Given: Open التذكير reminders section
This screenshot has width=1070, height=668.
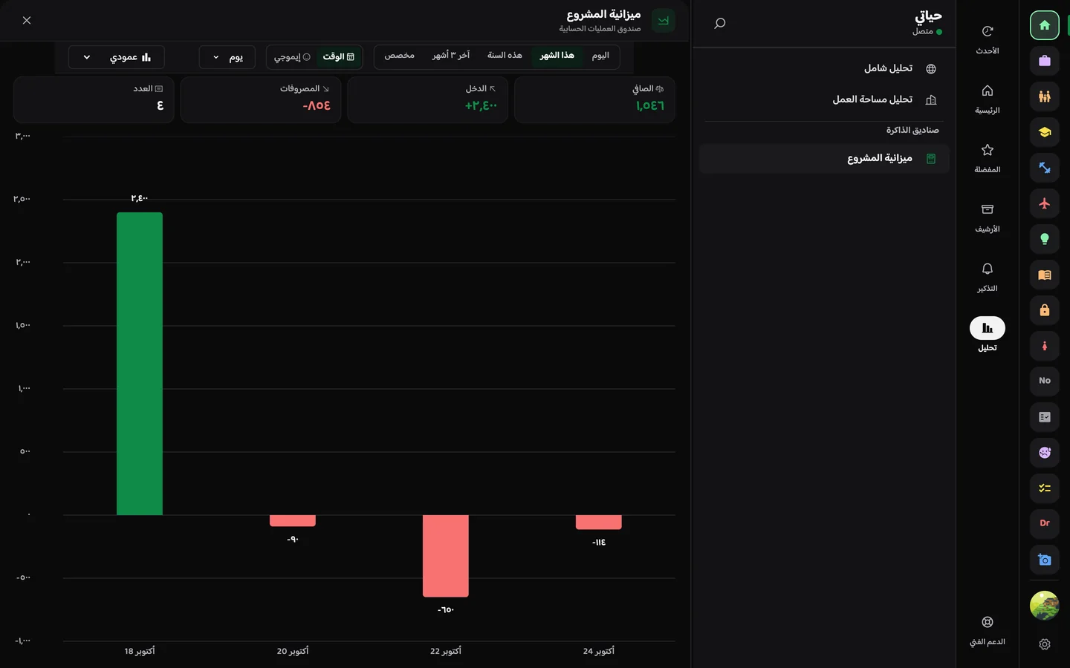Looking at the screenshot, I should [x=987, y=277].
